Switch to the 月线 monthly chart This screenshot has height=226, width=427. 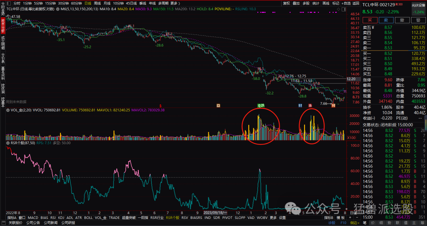[x=107, y=3]
